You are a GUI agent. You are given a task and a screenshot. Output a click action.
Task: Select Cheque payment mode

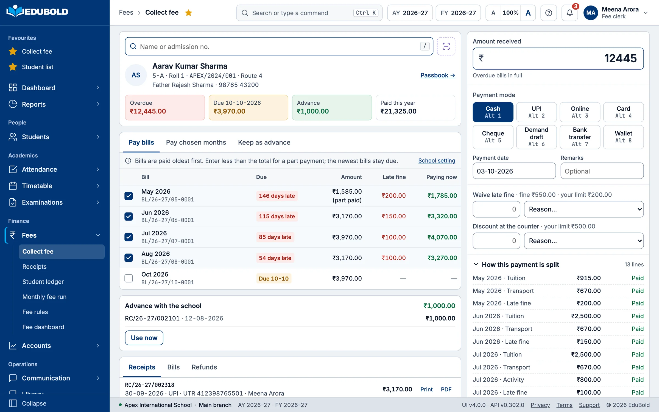coord(493,137)
